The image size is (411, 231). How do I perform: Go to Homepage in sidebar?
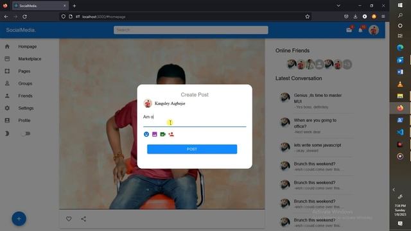pos(27,46)
